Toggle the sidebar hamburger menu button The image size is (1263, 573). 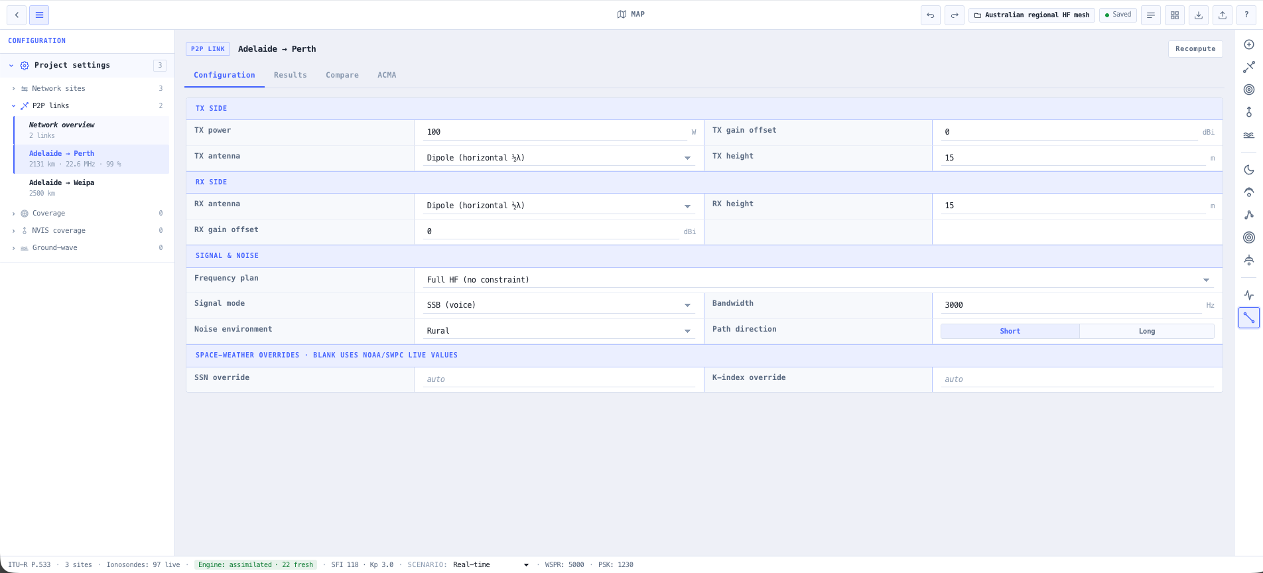pos(39,15)
